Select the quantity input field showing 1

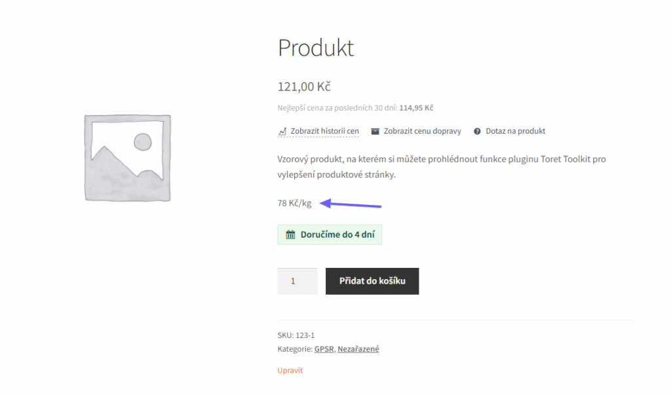pyautogui.click(x=297, y=281)
